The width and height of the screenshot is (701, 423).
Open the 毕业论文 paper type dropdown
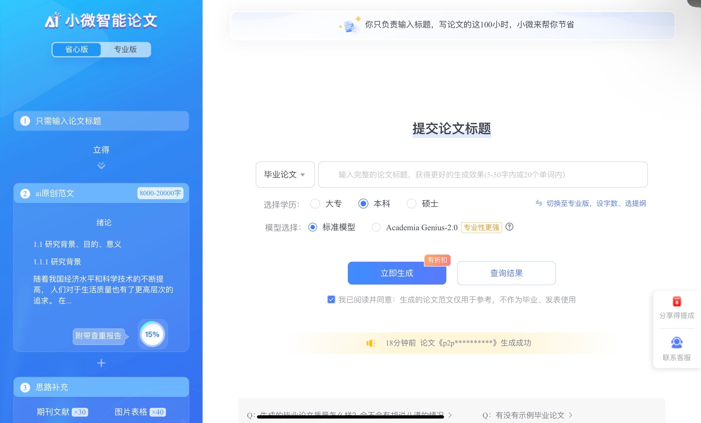click(285, 175)
